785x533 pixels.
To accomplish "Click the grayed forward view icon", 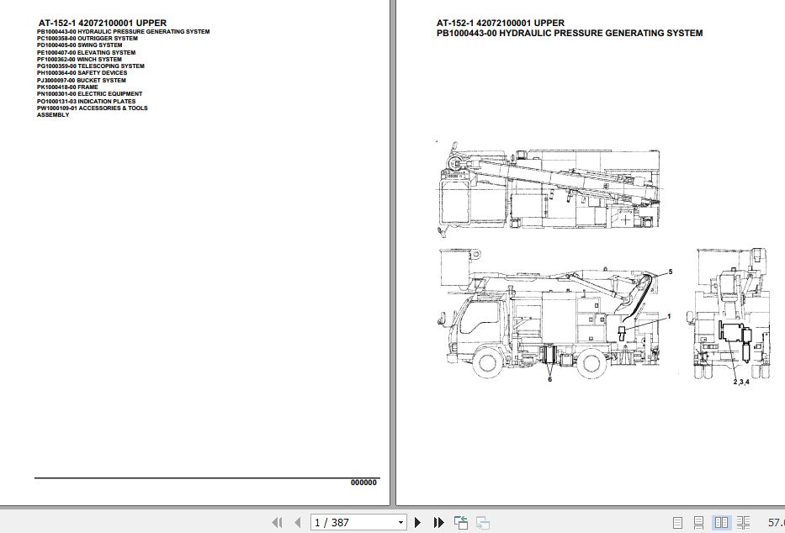I will tap(481, 522).
